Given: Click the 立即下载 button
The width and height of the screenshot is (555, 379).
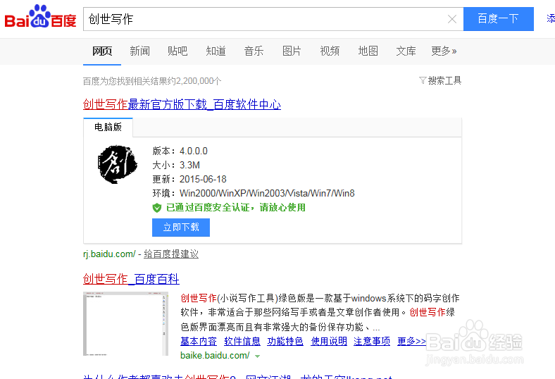Looking at the screenshot, I should (x=181, y=227).
